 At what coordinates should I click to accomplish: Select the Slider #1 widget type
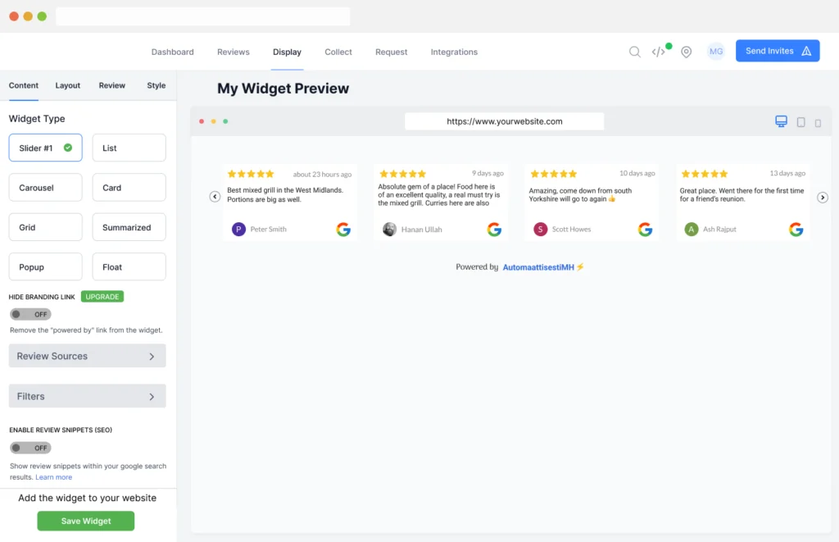click(46, 148)
